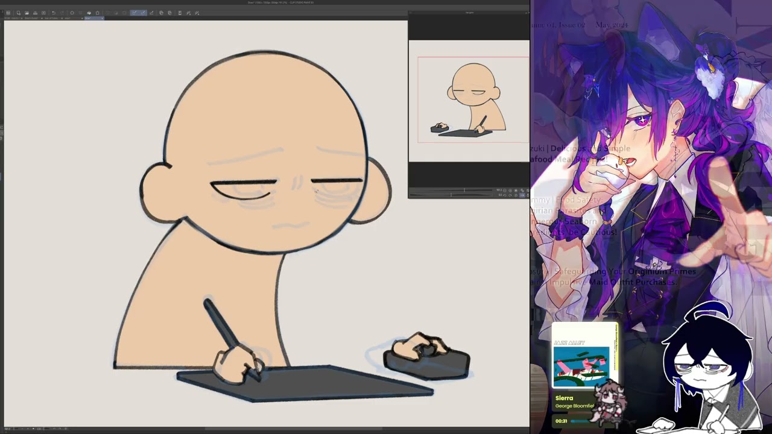Screen dimensions: 772x434
Task: Click the Navigator panel thumbnail preview
Action: 469,101
